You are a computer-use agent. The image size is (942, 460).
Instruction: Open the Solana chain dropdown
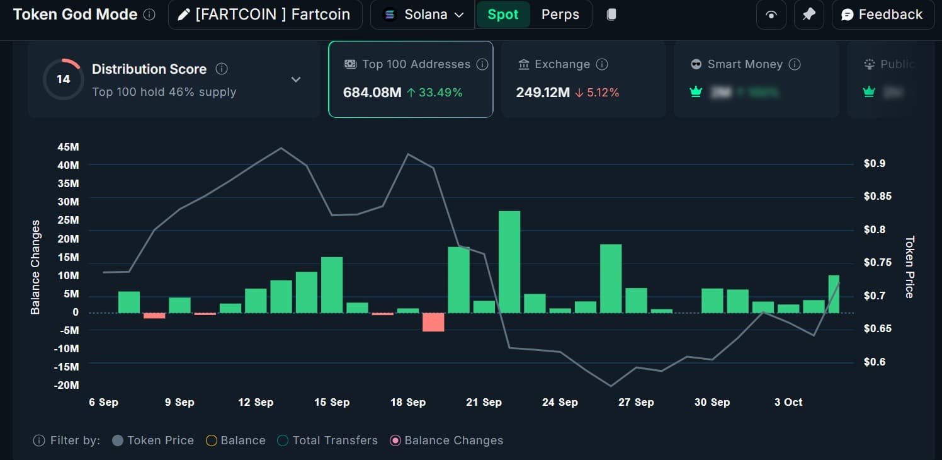tap(423, 14)
